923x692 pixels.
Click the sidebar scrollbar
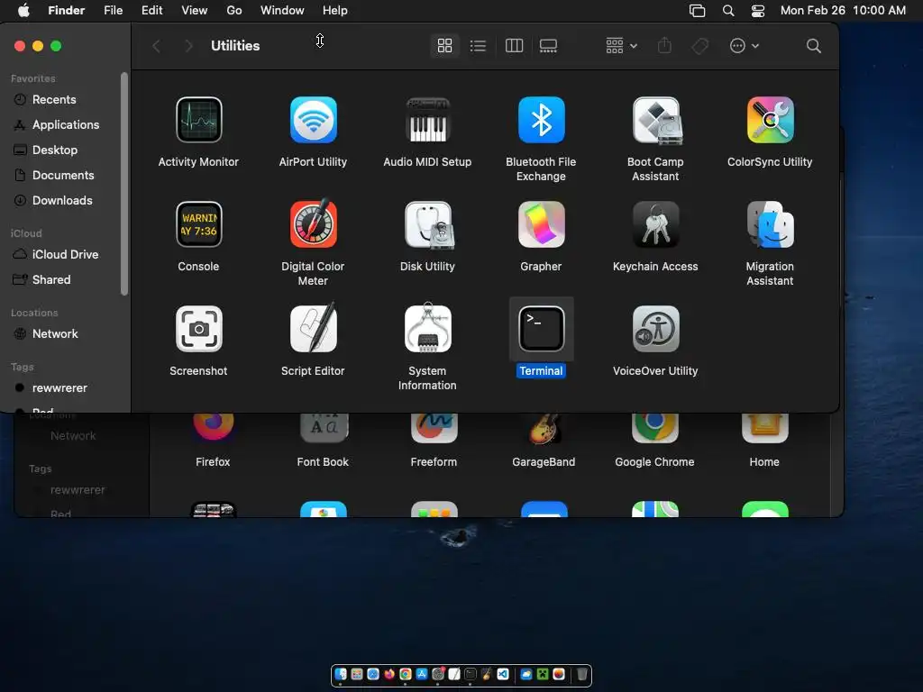click(x=124, y=183)
